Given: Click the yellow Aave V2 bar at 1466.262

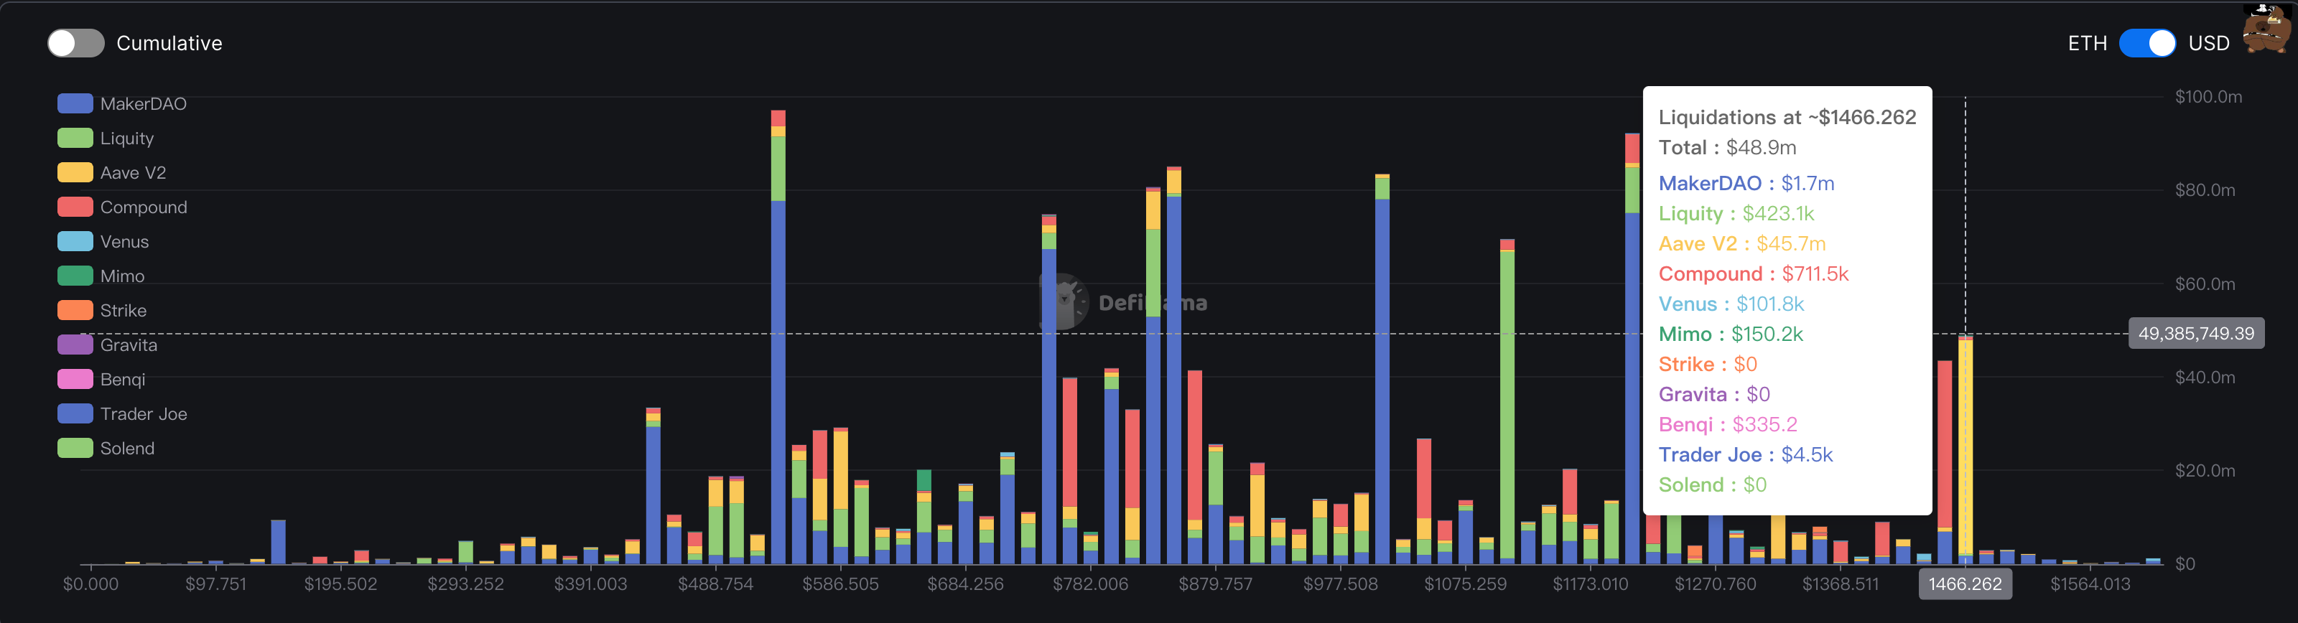Looking at the screenshot, I should coord(1964,446).
